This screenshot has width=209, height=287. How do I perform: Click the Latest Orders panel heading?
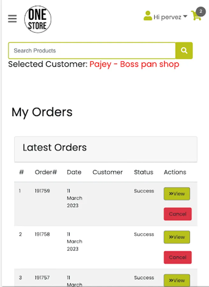[x=54, y=148]
